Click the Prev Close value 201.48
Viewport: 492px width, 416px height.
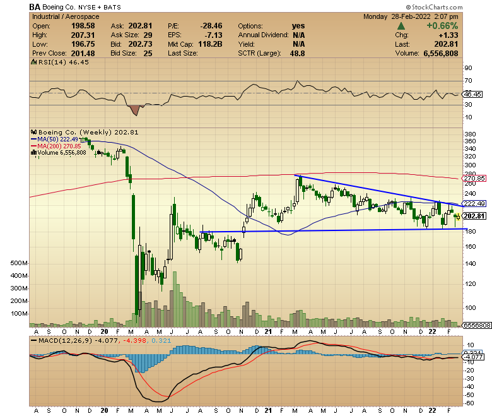point(83,53)
